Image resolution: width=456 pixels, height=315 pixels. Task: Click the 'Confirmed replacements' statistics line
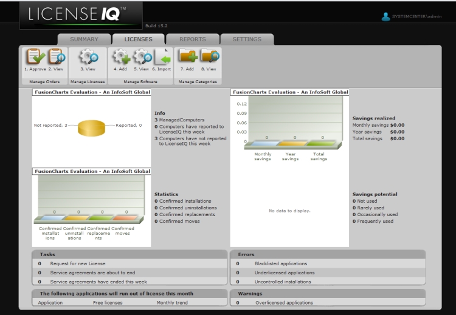tap(185, 214)
